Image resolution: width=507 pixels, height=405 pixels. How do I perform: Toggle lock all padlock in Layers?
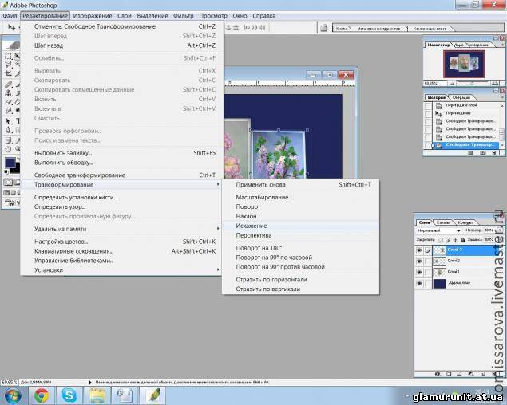(463, 240)
